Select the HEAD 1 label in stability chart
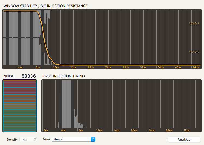This screenshot has height=145, width=204. tap(194, 23)
